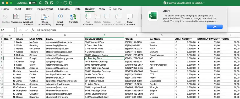This screenshot has height=99, width=240.
Task: Select row 7 header
Action: pos(2,58)
